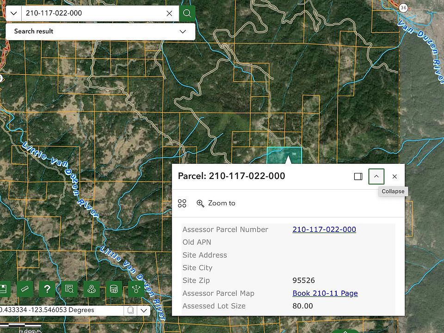Click the Site City label

click(x=197, y=268)
